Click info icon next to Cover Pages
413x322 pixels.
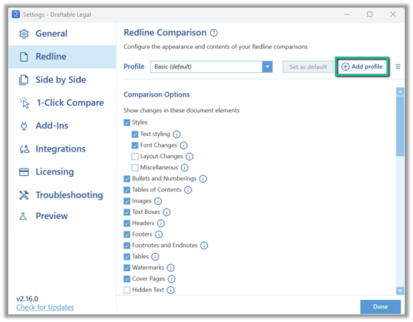click(x=172, y=279)
